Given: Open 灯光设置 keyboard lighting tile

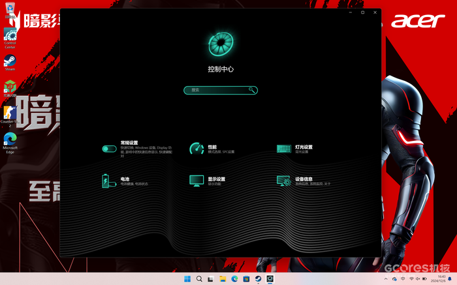Looking at the screenshot, I should click(294, 149).
